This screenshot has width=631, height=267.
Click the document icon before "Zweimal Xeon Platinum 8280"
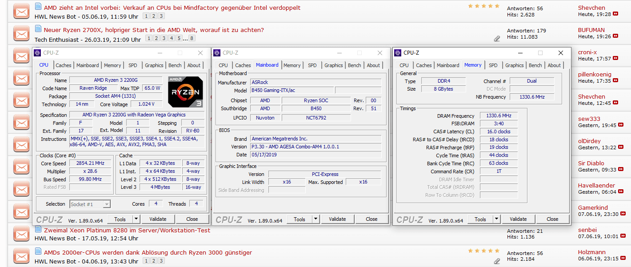pyautogui.click(x=38, y=229)
